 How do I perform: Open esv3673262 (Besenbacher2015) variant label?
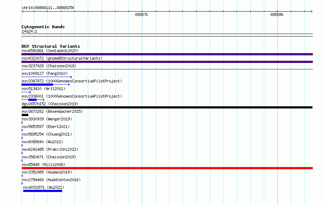[52, 111]
